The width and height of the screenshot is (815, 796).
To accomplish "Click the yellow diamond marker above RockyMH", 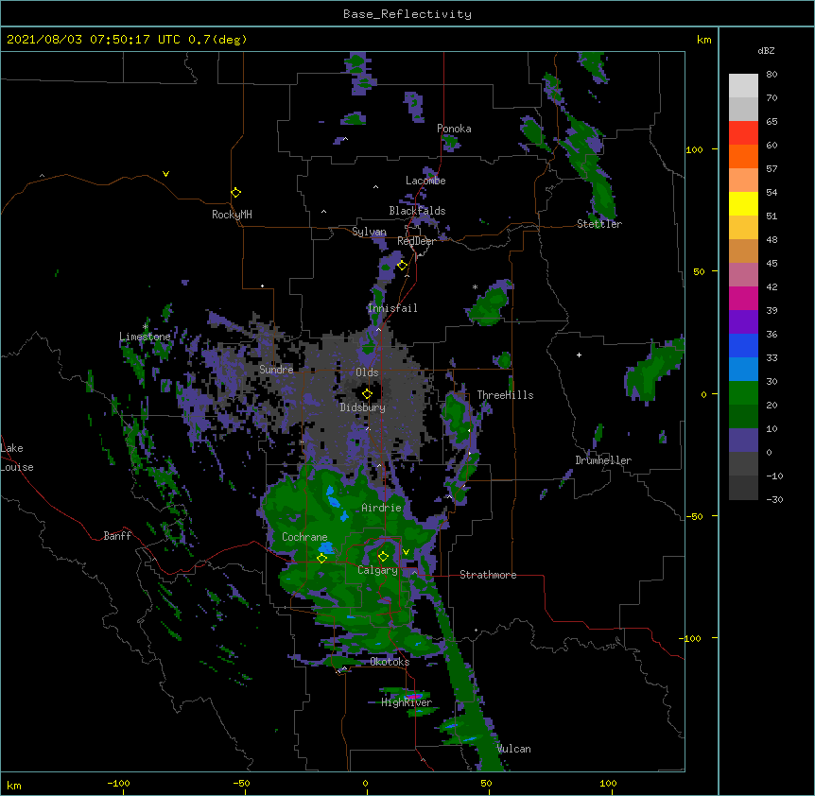I will tap(235, 193).
